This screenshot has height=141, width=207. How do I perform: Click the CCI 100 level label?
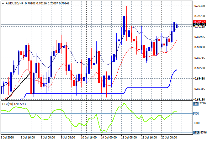196,113
